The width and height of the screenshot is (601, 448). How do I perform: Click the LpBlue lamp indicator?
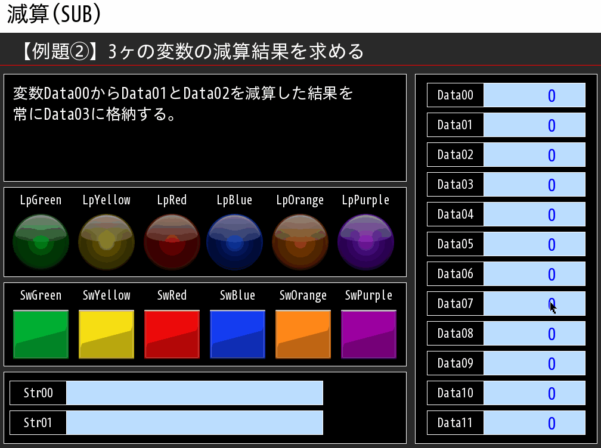(x=234, y=242)
